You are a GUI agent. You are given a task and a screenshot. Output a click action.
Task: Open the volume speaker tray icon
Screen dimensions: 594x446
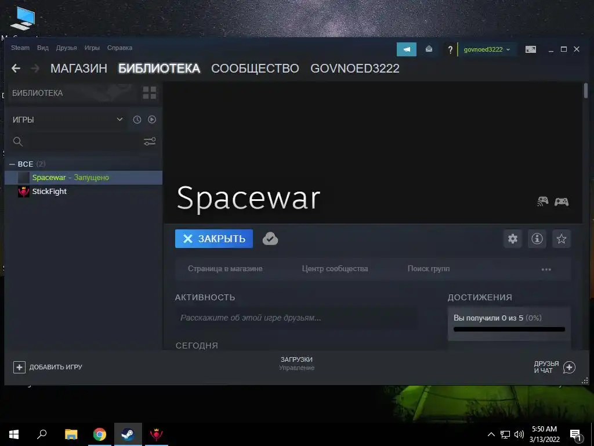coord(519,434)
